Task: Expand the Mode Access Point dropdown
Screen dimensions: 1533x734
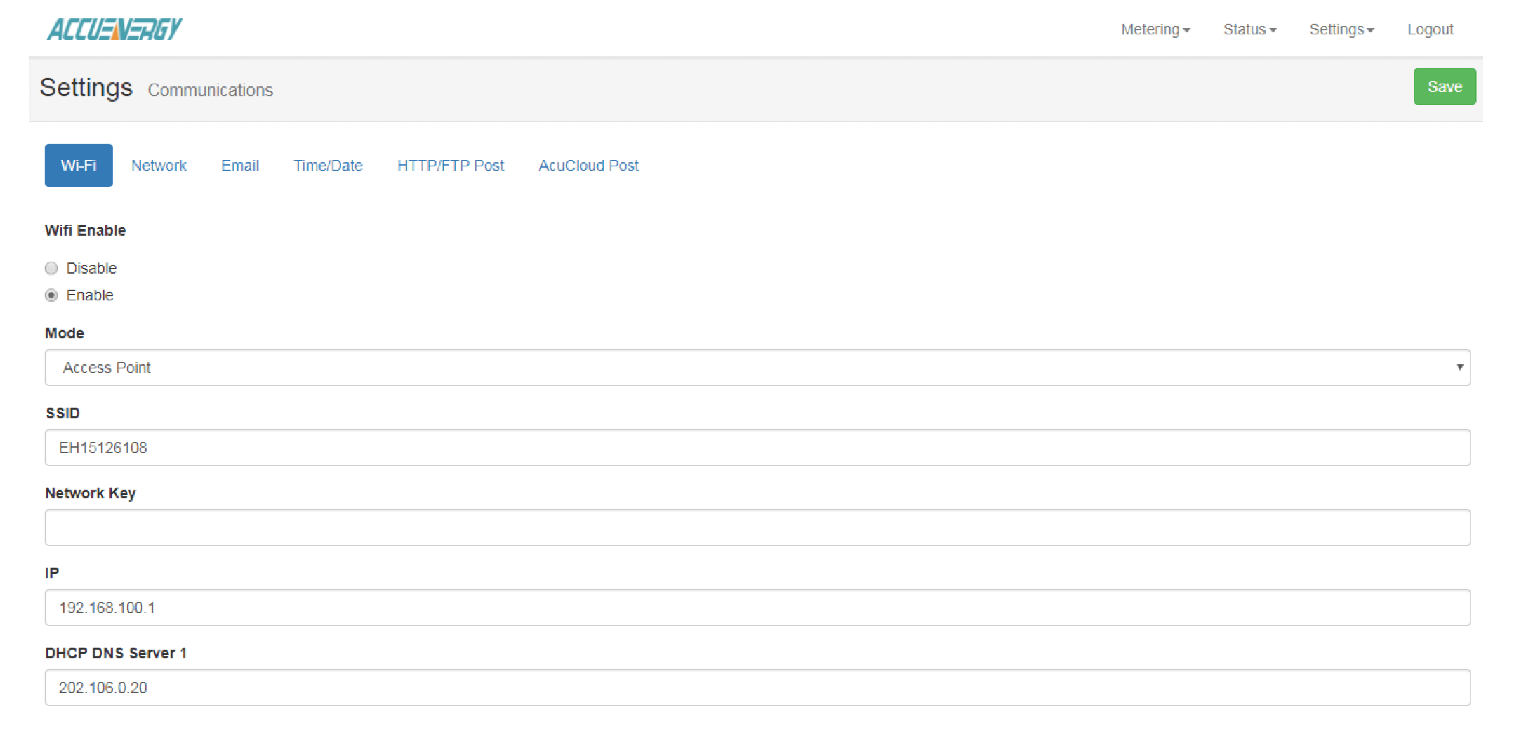Action: coord(757,368)
